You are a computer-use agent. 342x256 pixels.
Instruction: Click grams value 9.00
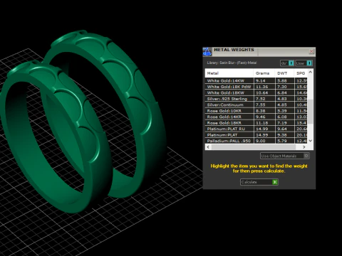pyautogui.click(x=261, y=141)
